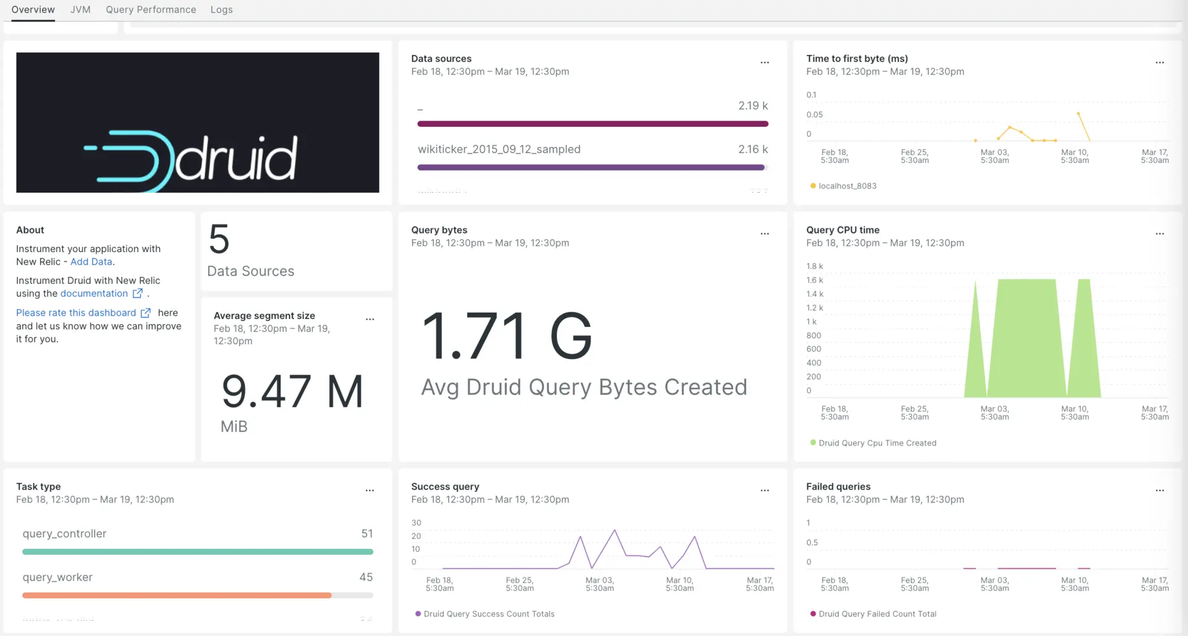1188x636 pixels.
Task: Open the Task type widget ellipsis menu
Action: click(x=369, y=491)
